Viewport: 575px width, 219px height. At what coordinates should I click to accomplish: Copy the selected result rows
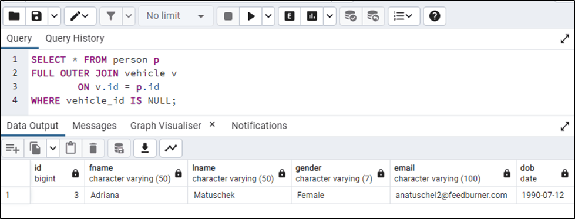point(35,148)
